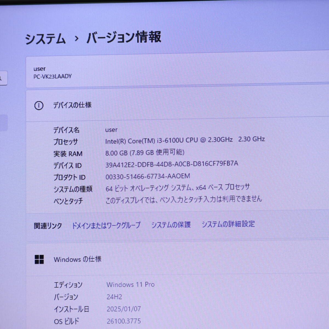Click the システムの種類 64 ビット value
Image resolution: width=329 pixels, height=329 pixels.
coord(178,188)
